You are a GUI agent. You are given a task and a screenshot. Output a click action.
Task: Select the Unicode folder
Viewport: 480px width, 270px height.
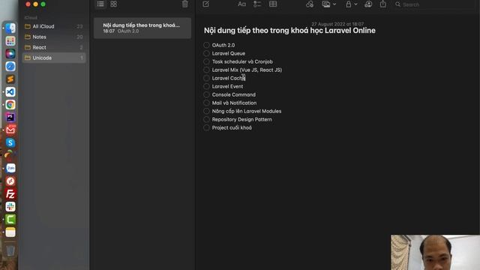[54, 58]
